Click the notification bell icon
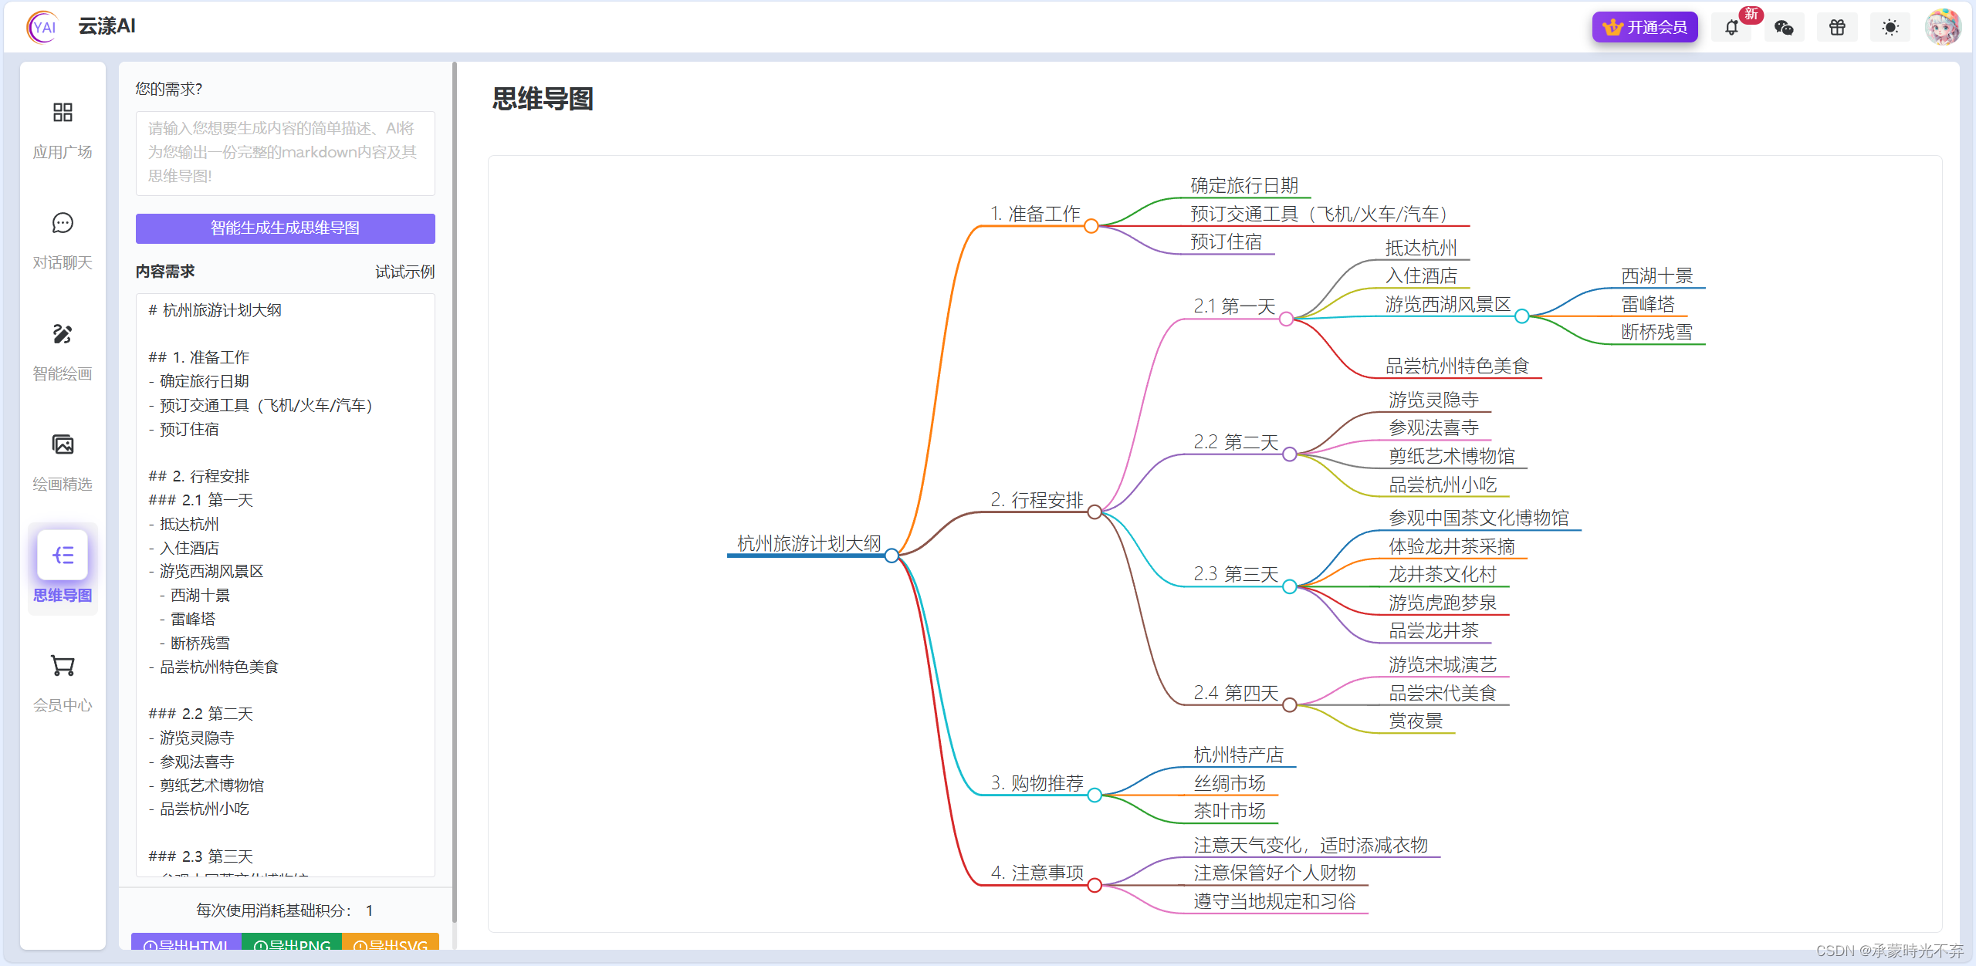The width and height of the screenshot is (1976, 966). 1731,28
